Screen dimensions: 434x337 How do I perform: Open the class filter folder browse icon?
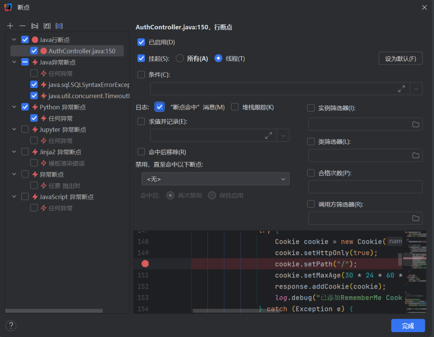coord(416,155)
